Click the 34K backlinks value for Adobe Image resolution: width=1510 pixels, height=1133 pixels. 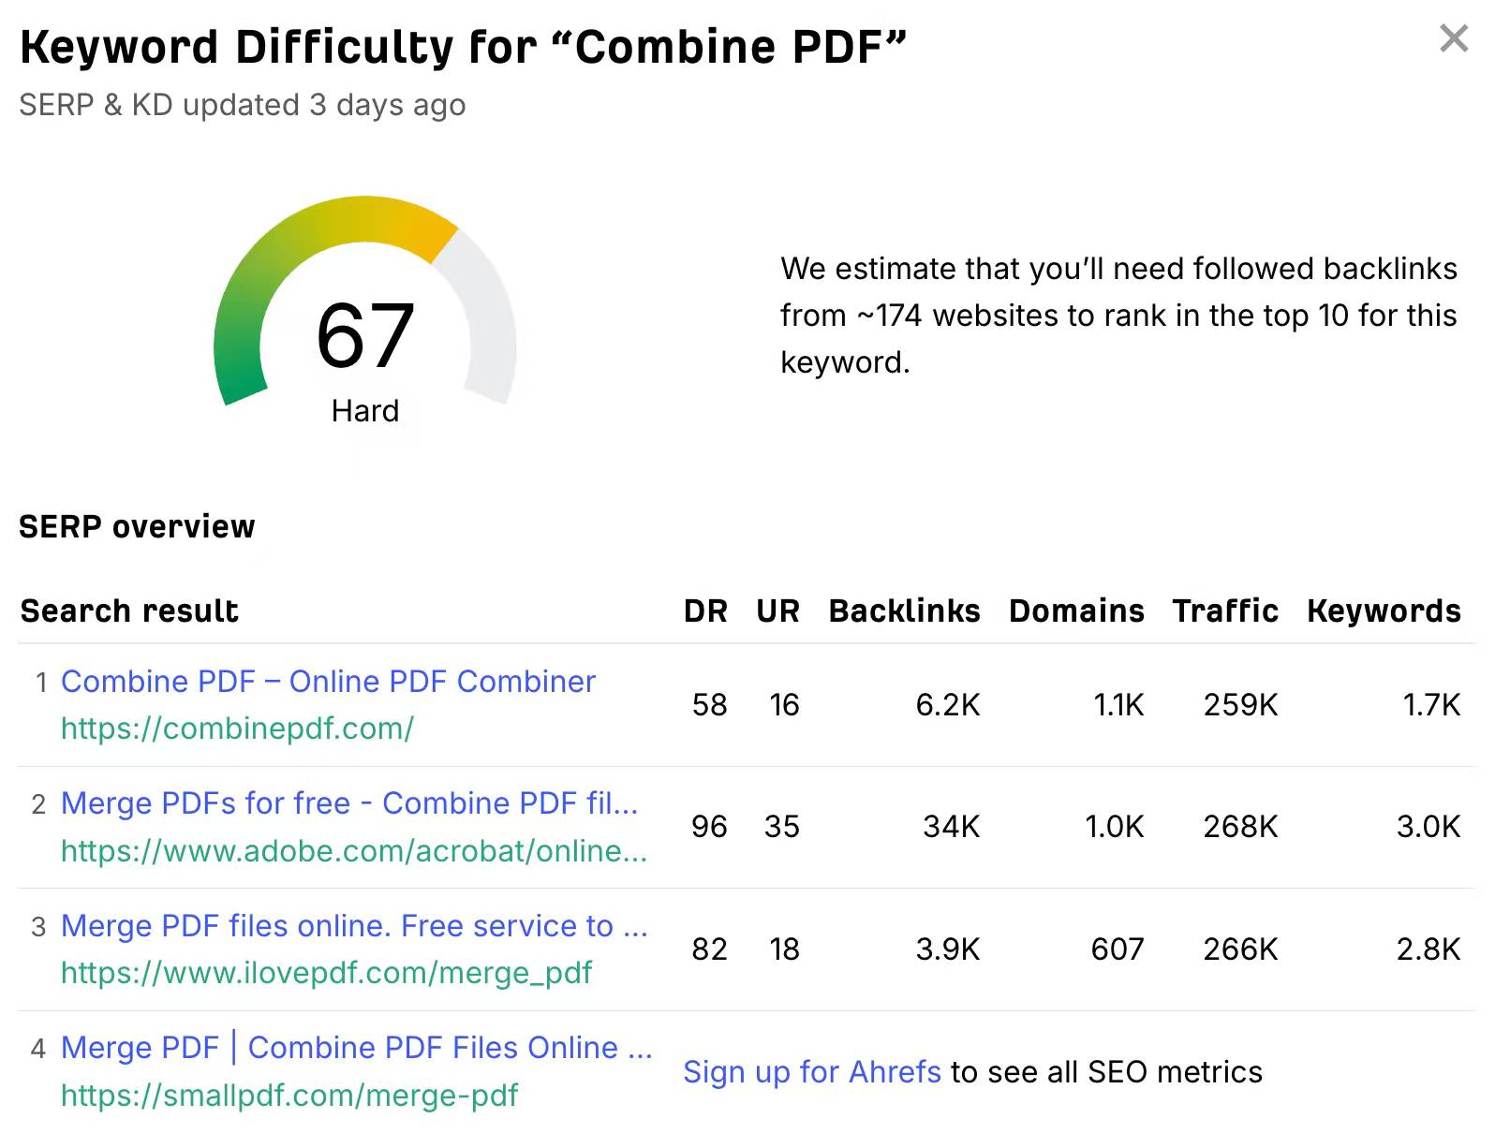951,827
